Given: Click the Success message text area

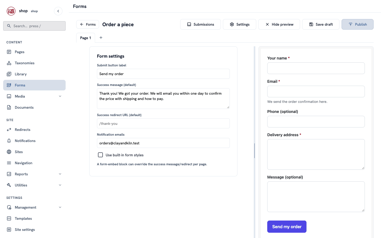Looking at the screenshot, I should [163, 99].
